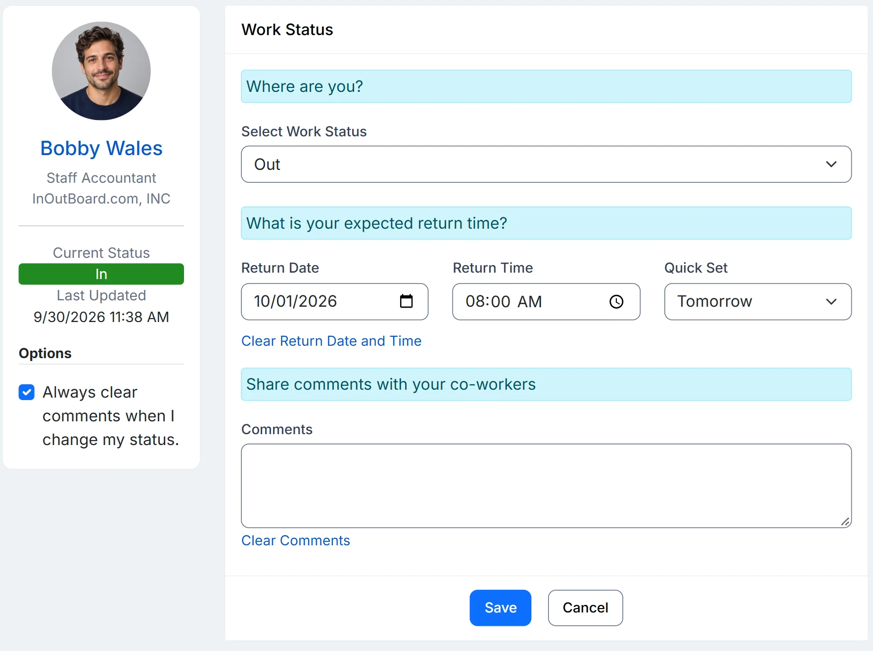The width and height of the screenshot is (873, 651).
Task: Click the 'Where are you?' banner
Action: pyautogui.click(x=546, y=86)
